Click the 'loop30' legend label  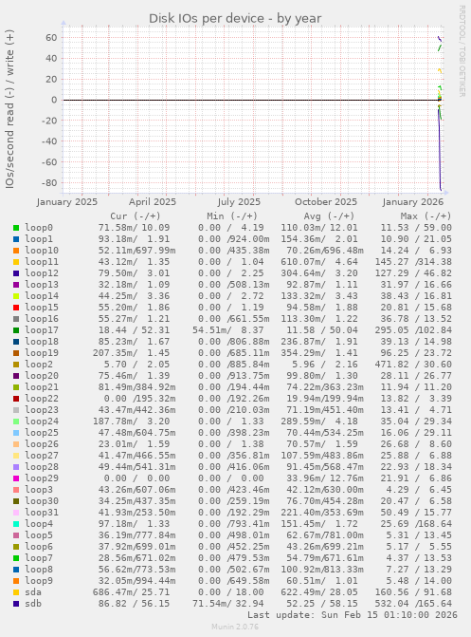coord(42,501)
